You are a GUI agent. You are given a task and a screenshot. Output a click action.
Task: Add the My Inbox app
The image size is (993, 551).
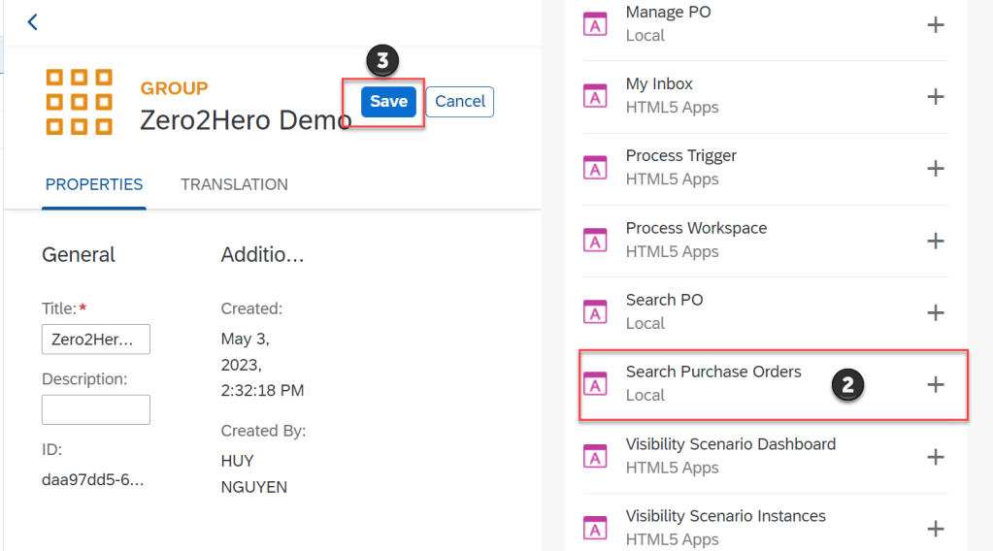click(935, 96)
